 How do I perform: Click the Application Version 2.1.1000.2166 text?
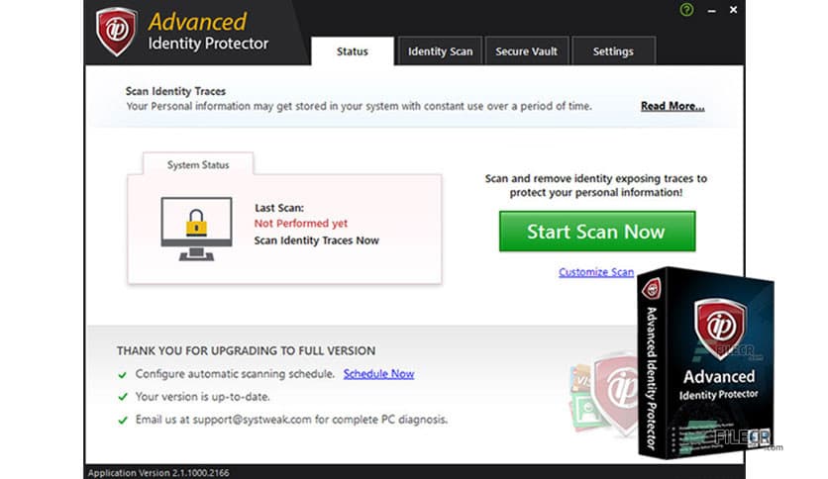(158, 473)
